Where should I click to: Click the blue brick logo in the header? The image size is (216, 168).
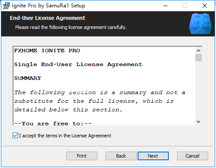pyautogui.click(x=200, y=24)
